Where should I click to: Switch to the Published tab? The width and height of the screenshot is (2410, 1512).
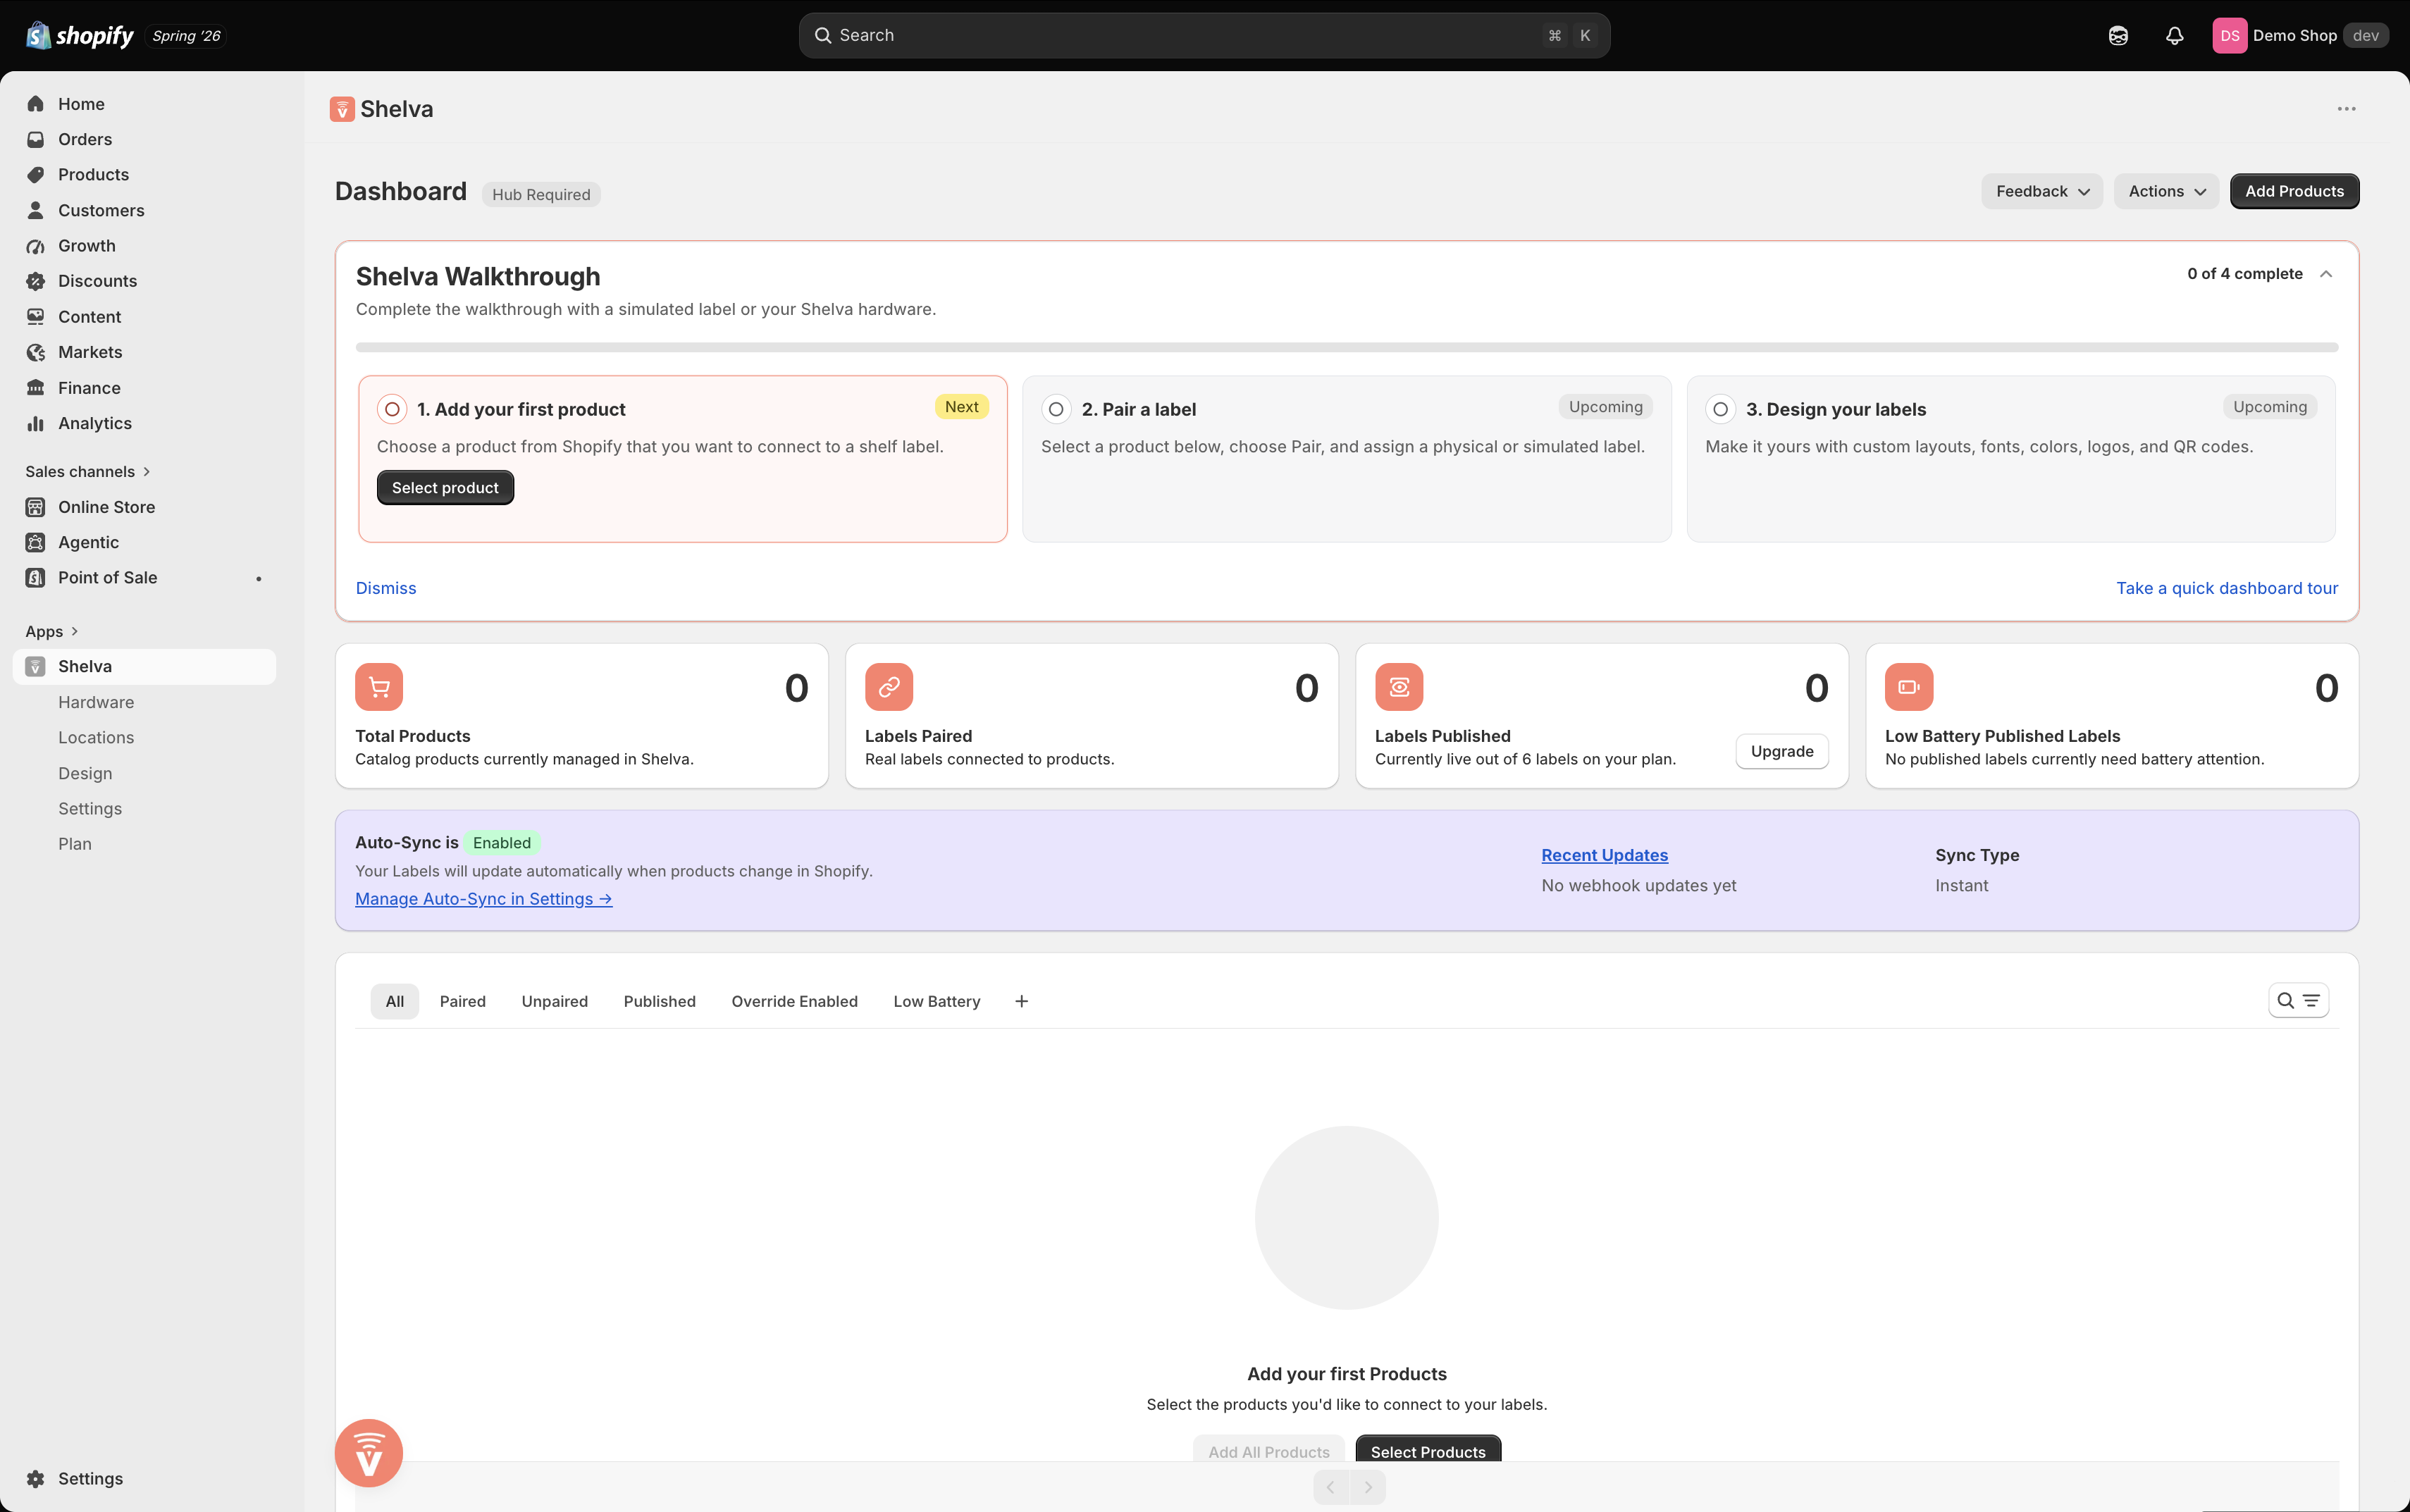pyautogui.click(x=660, y=1001)
